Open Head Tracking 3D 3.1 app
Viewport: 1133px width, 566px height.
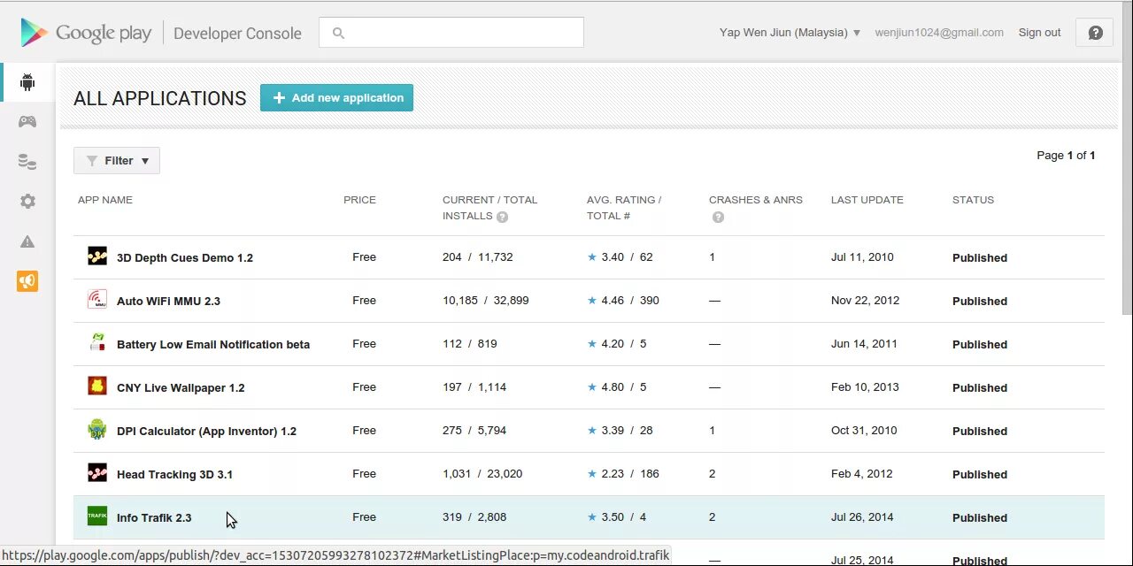[174, 474]
